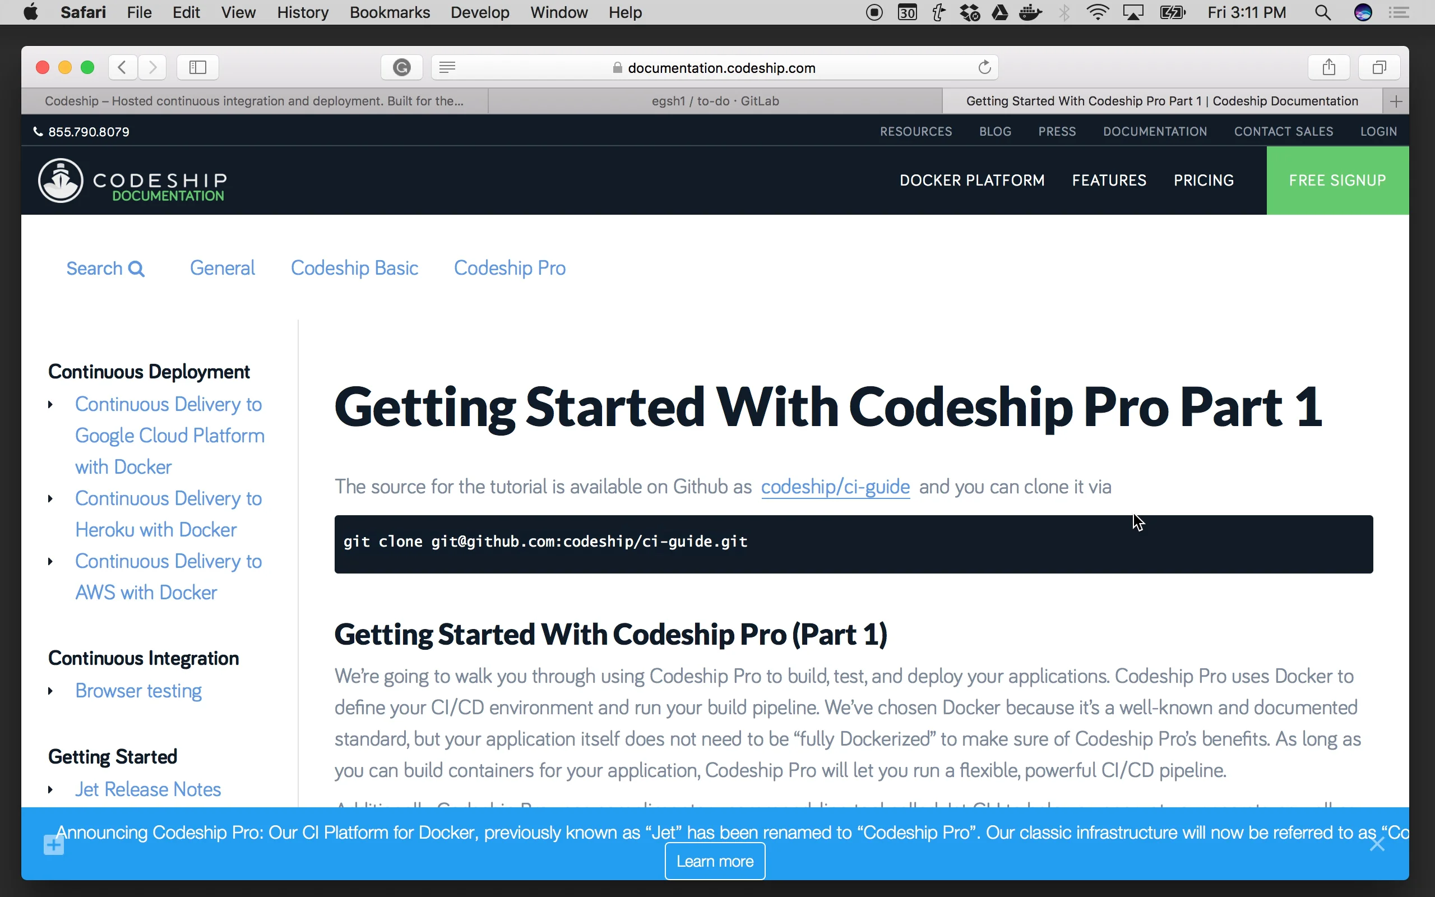Open Continuous Delivery to AWS with Docker
1435x897 pixels.
pyautogui.click(x=168, y=577)
